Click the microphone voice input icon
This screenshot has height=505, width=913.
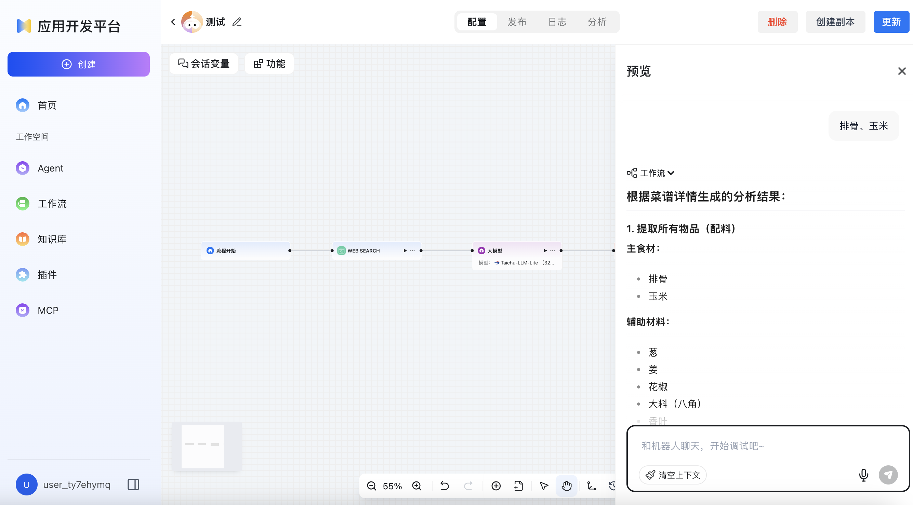[863, 475]
